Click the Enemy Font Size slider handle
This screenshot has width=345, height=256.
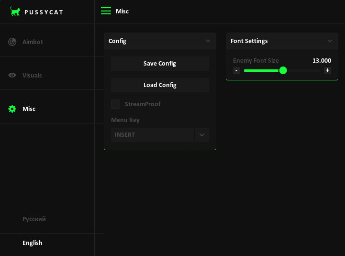point(283,70)
